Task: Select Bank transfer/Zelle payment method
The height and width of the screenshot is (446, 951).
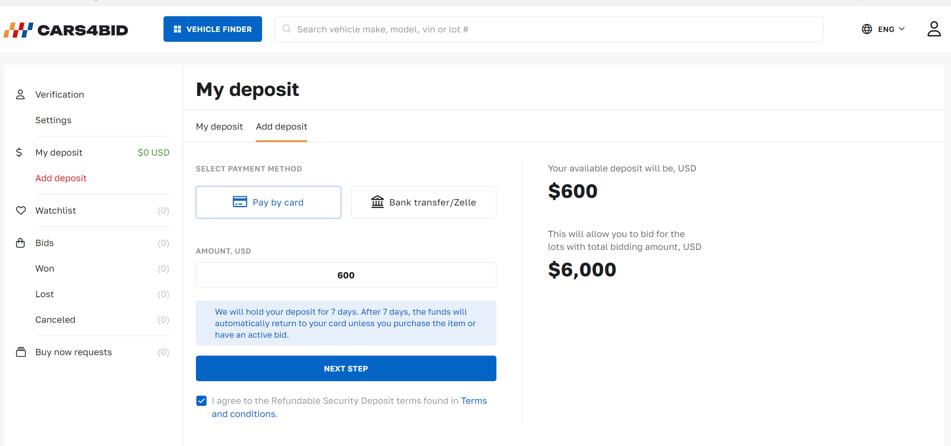Action: point(424,202)
